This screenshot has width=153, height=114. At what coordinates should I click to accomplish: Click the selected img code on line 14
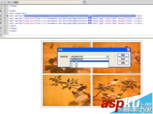pyautogui.click(x=80, y=16)
